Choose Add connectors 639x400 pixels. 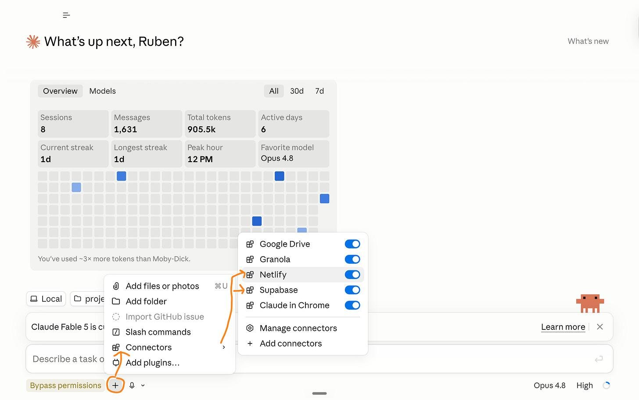tap(303, 343)
